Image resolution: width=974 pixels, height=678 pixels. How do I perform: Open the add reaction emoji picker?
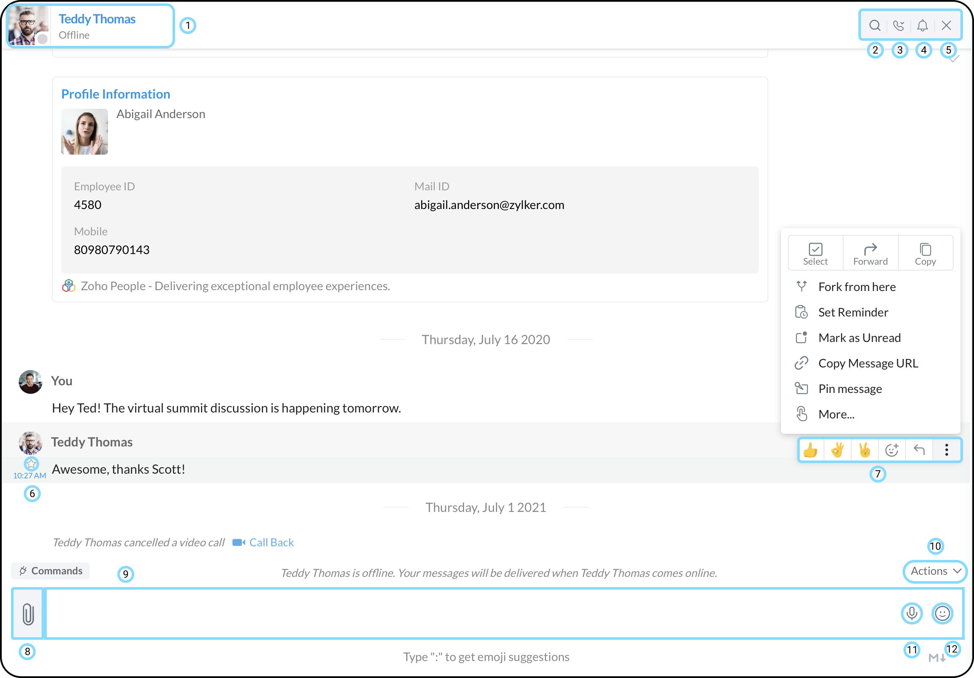coord(892,450)
